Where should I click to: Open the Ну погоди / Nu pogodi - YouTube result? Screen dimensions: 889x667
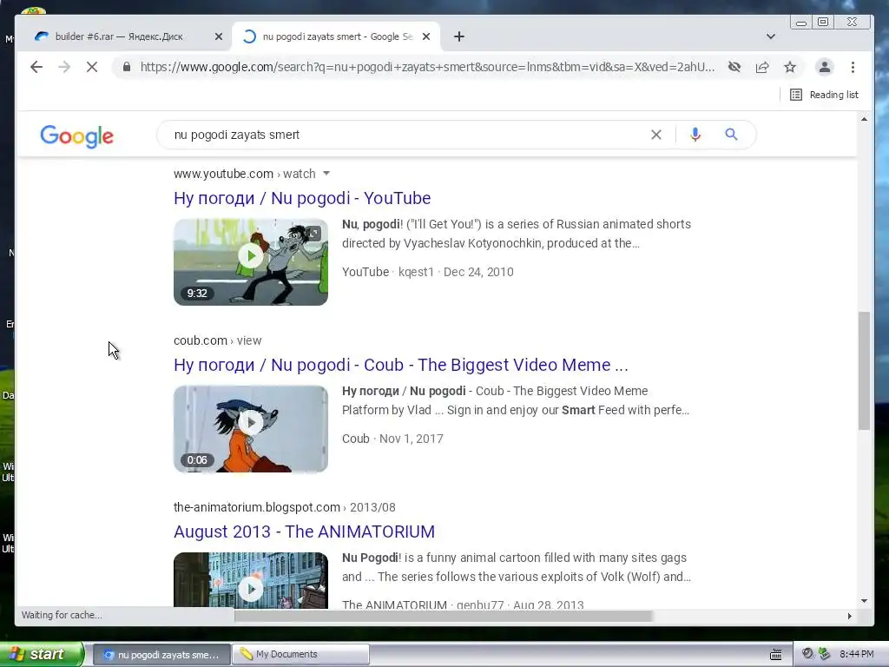302,198
